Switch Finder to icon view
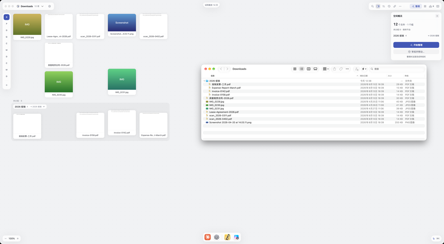The image size is (444, 244). pyautogui.click(x=295, y=69)
